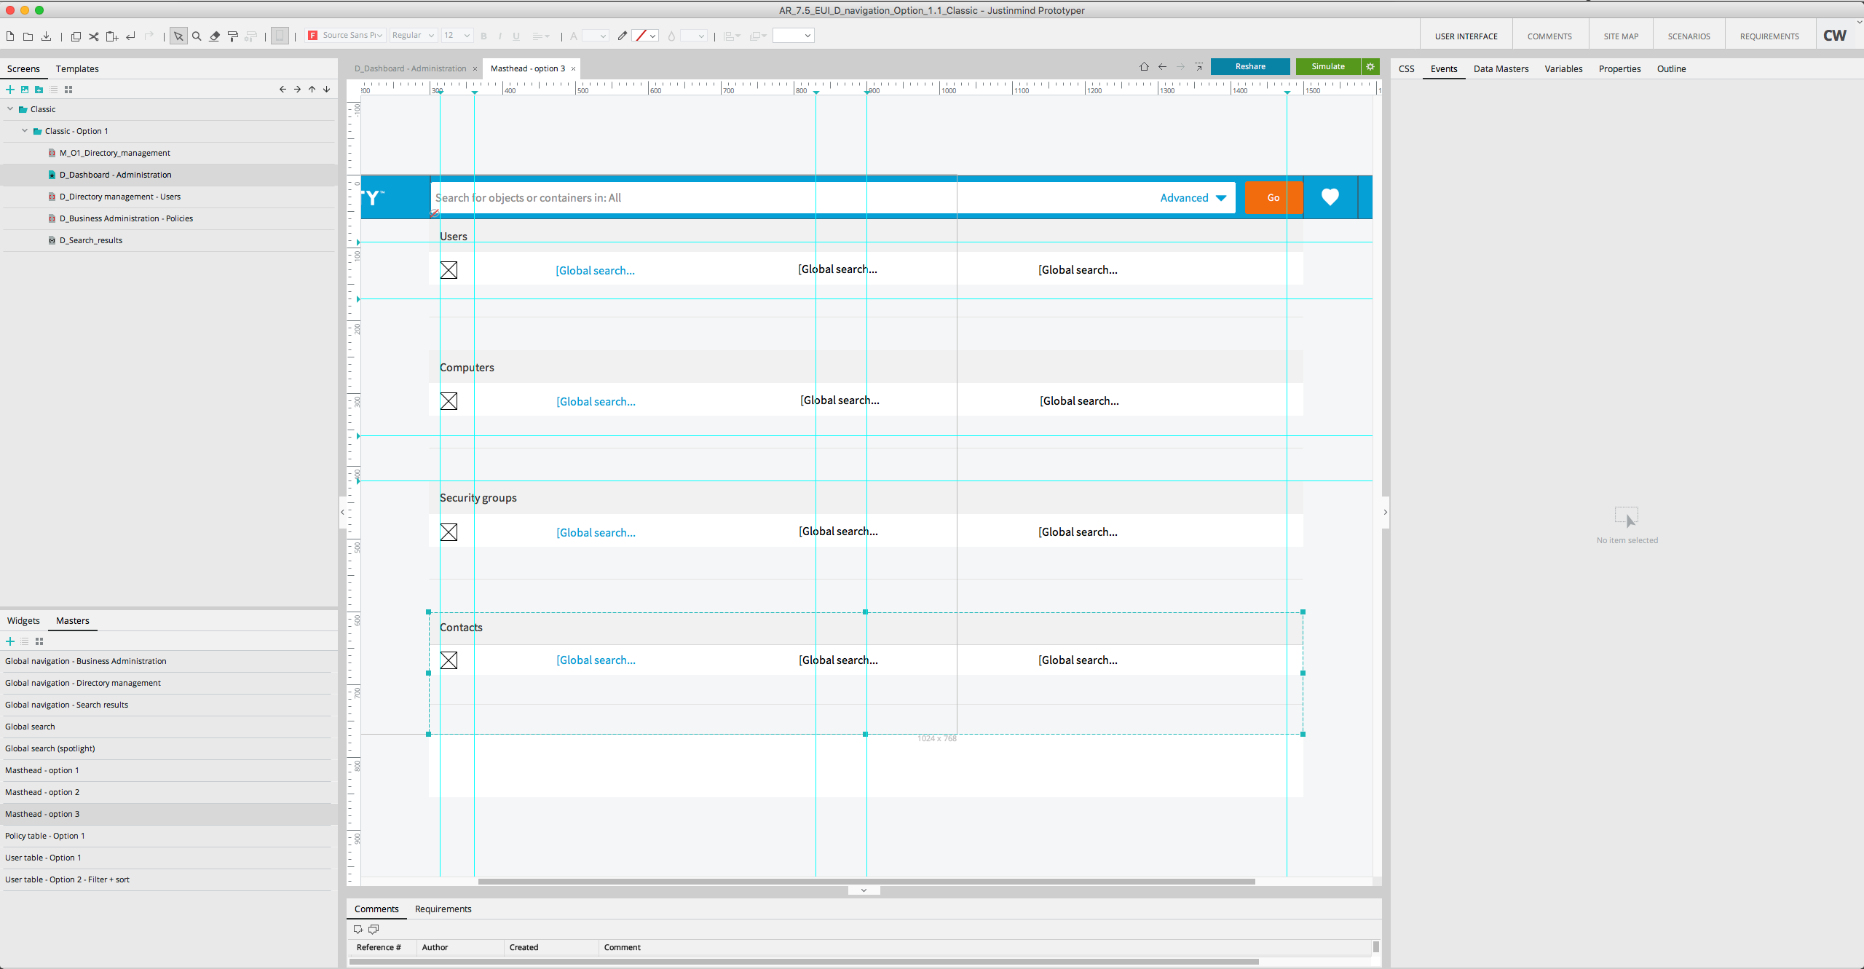1864x969 pixels.
Task: Create a new prototype file
Action: click(10, 36)
